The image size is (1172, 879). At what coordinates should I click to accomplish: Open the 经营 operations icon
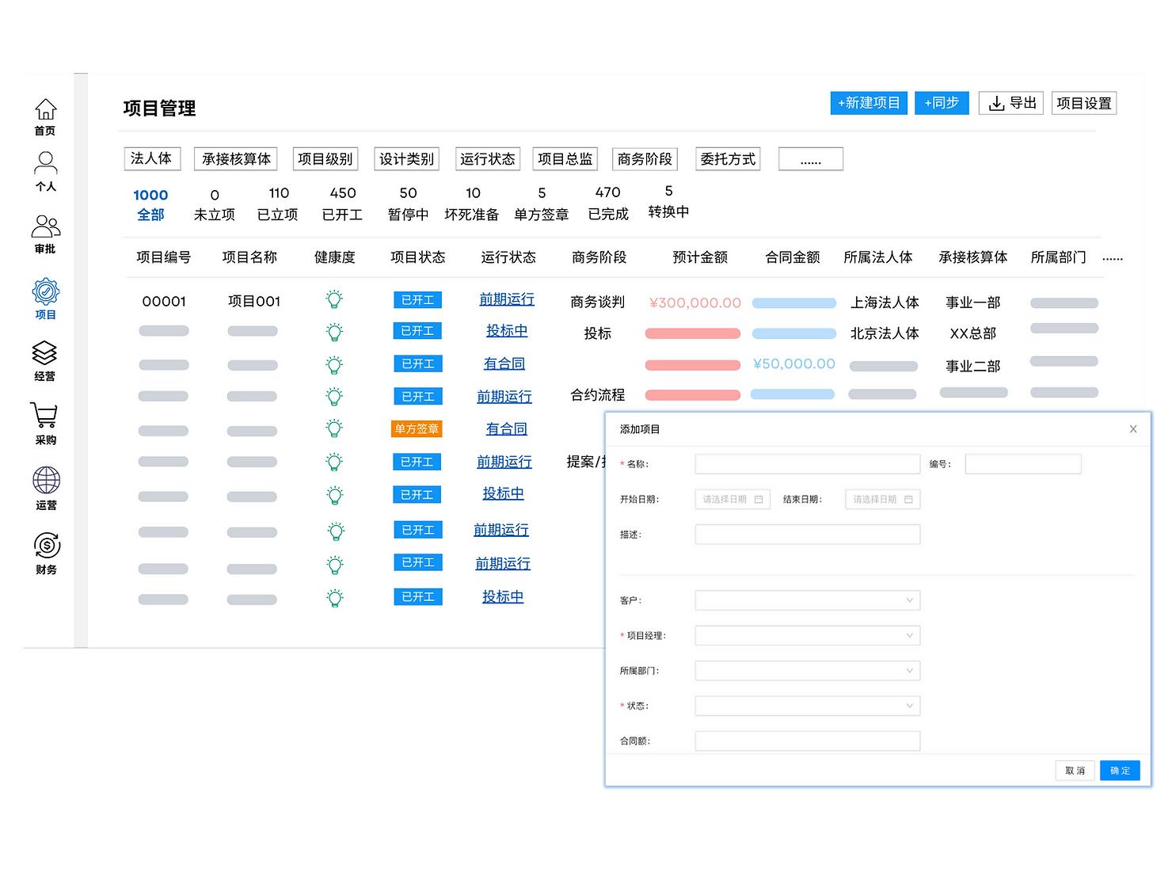(x=45, y=354)
